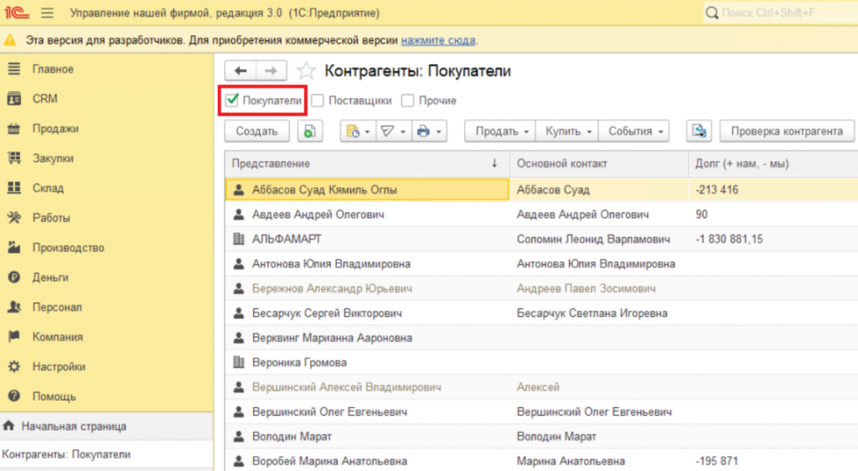Select row Антонова Юлия Владимировна
This screenshot has height=471, width=858.
pos(331,264)
